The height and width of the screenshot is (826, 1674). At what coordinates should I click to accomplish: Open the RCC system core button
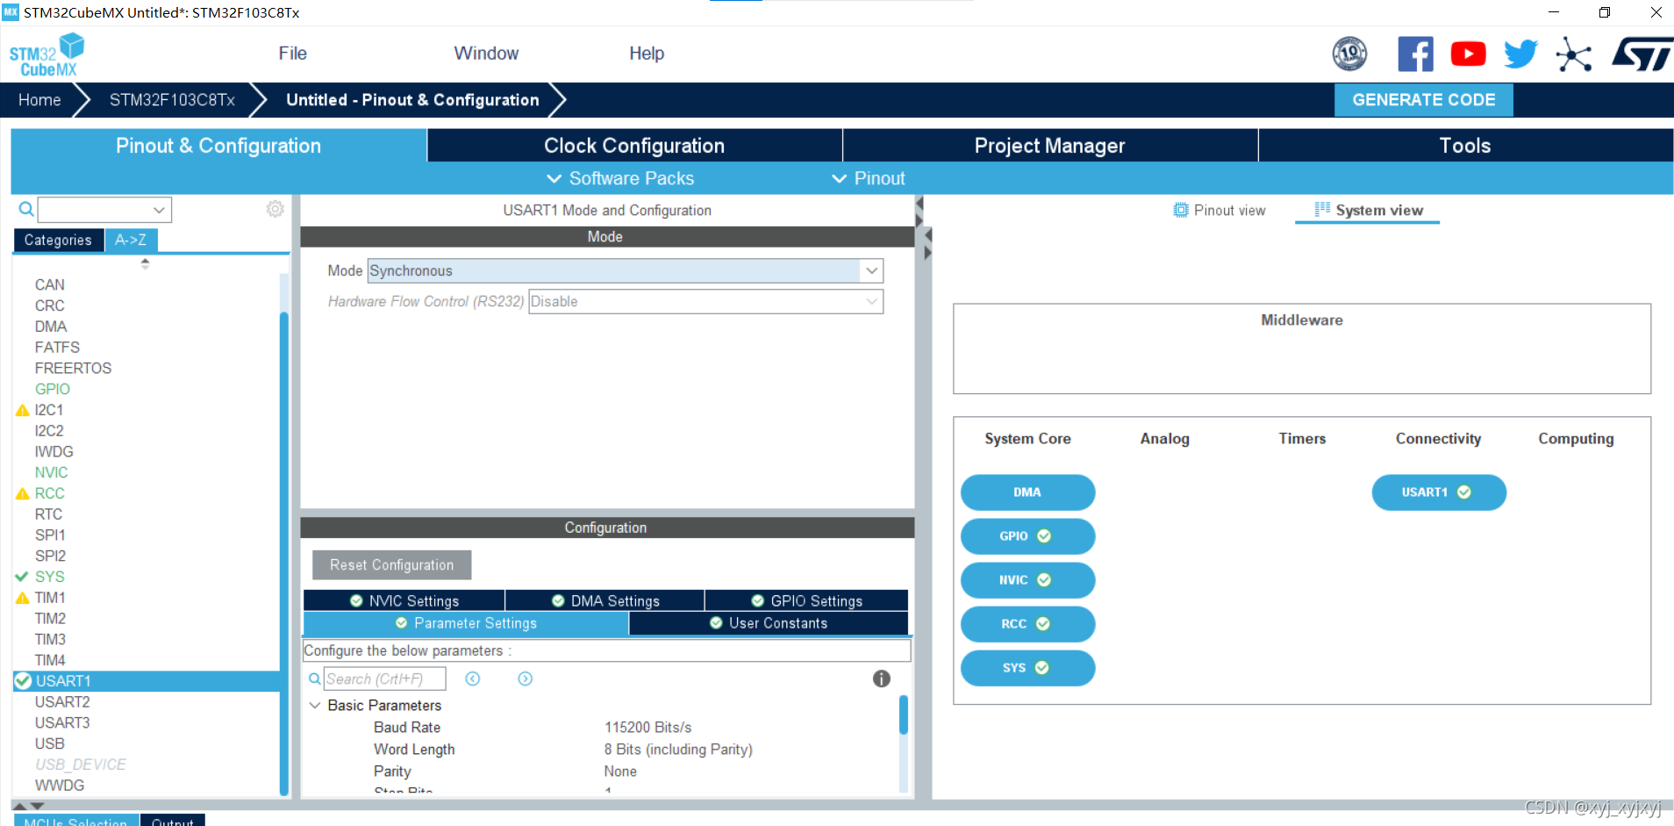coord(1027,624)
